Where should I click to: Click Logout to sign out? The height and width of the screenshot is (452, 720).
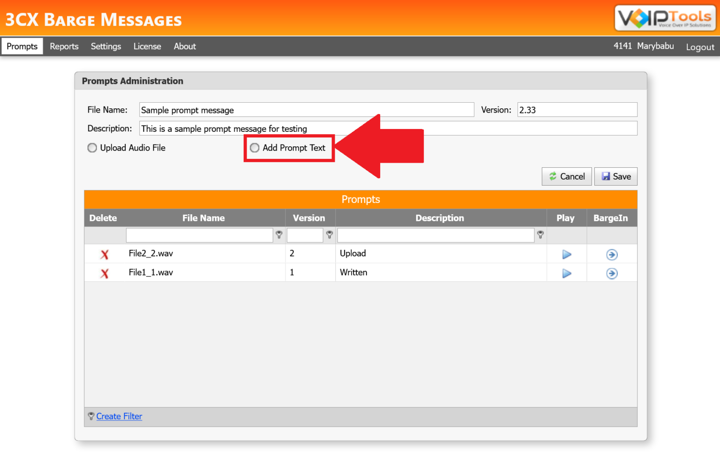click(699, 46)
